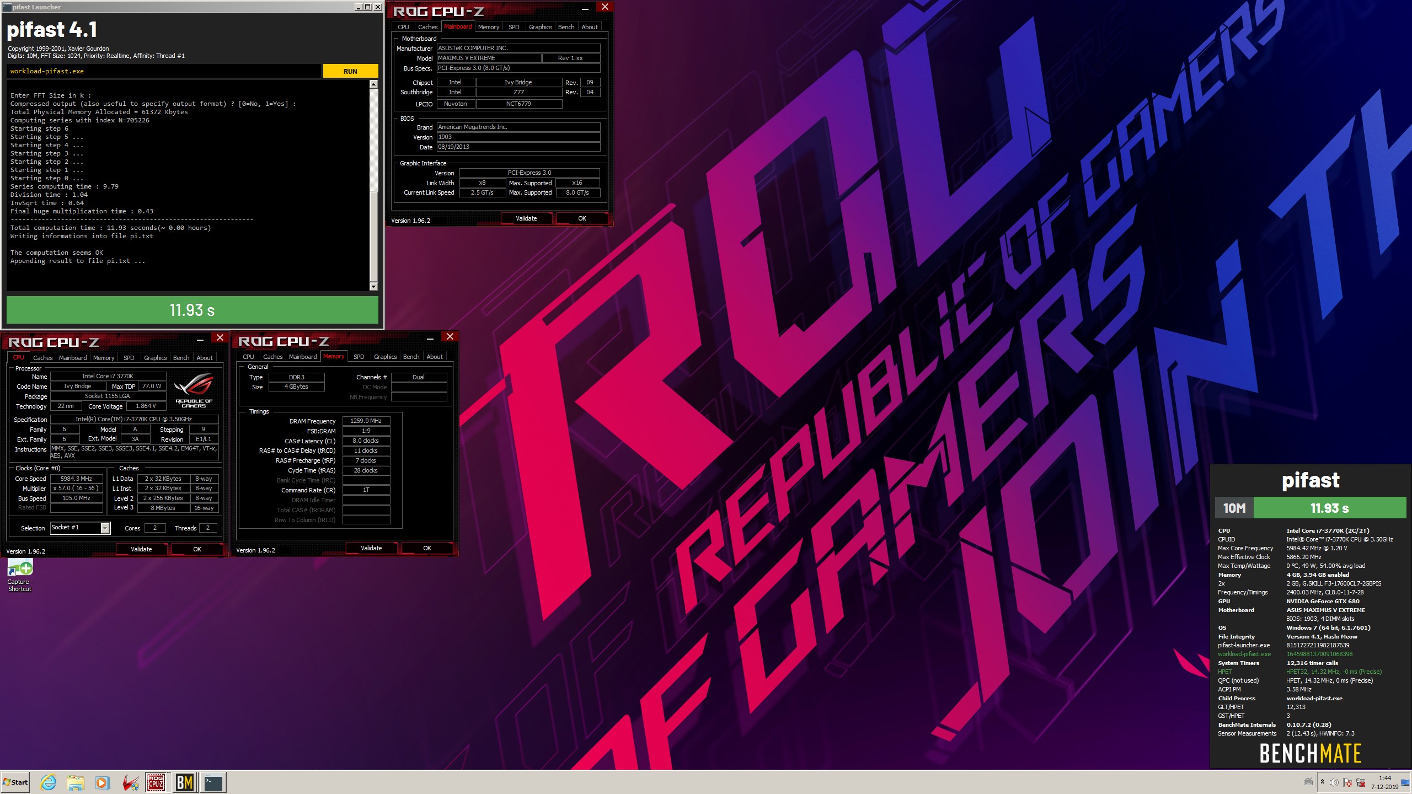Click Validate in Mainboard CPU-Z window
This screenshot has height=794, width=1412.
tap(526, 218)
